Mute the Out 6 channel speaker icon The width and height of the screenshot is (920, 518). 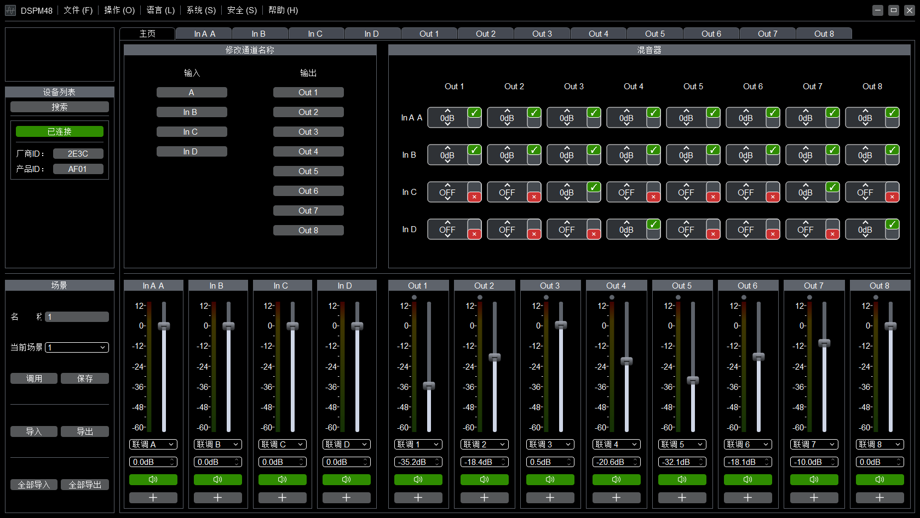pyautogui.click(x=748, y=480)
